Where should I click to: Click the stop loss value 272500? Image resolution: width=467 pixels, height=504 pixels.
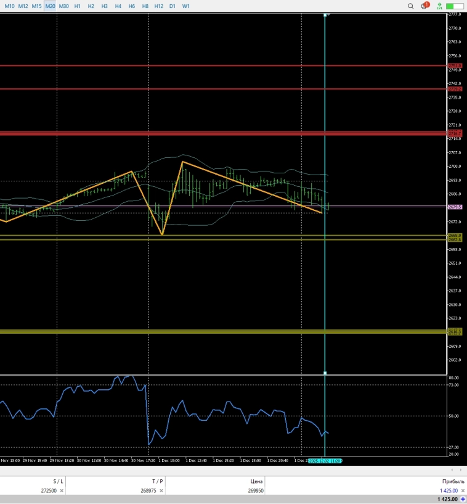point(49,491)
